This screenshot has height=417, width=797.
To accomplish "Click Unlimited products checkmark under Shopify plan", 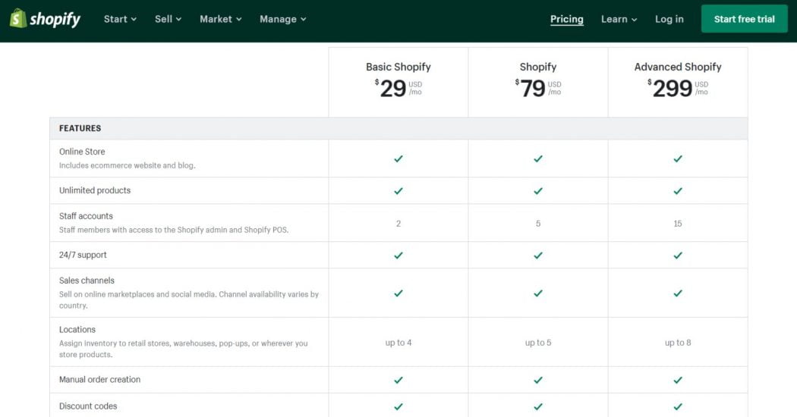I will click(x=537, y=191).
